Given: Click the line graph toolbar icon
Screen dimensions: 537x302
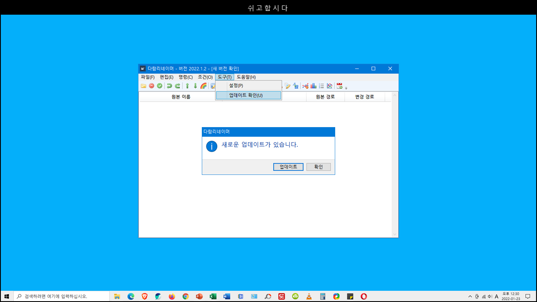Looking at the screenshot, I should tap(329, 86).
